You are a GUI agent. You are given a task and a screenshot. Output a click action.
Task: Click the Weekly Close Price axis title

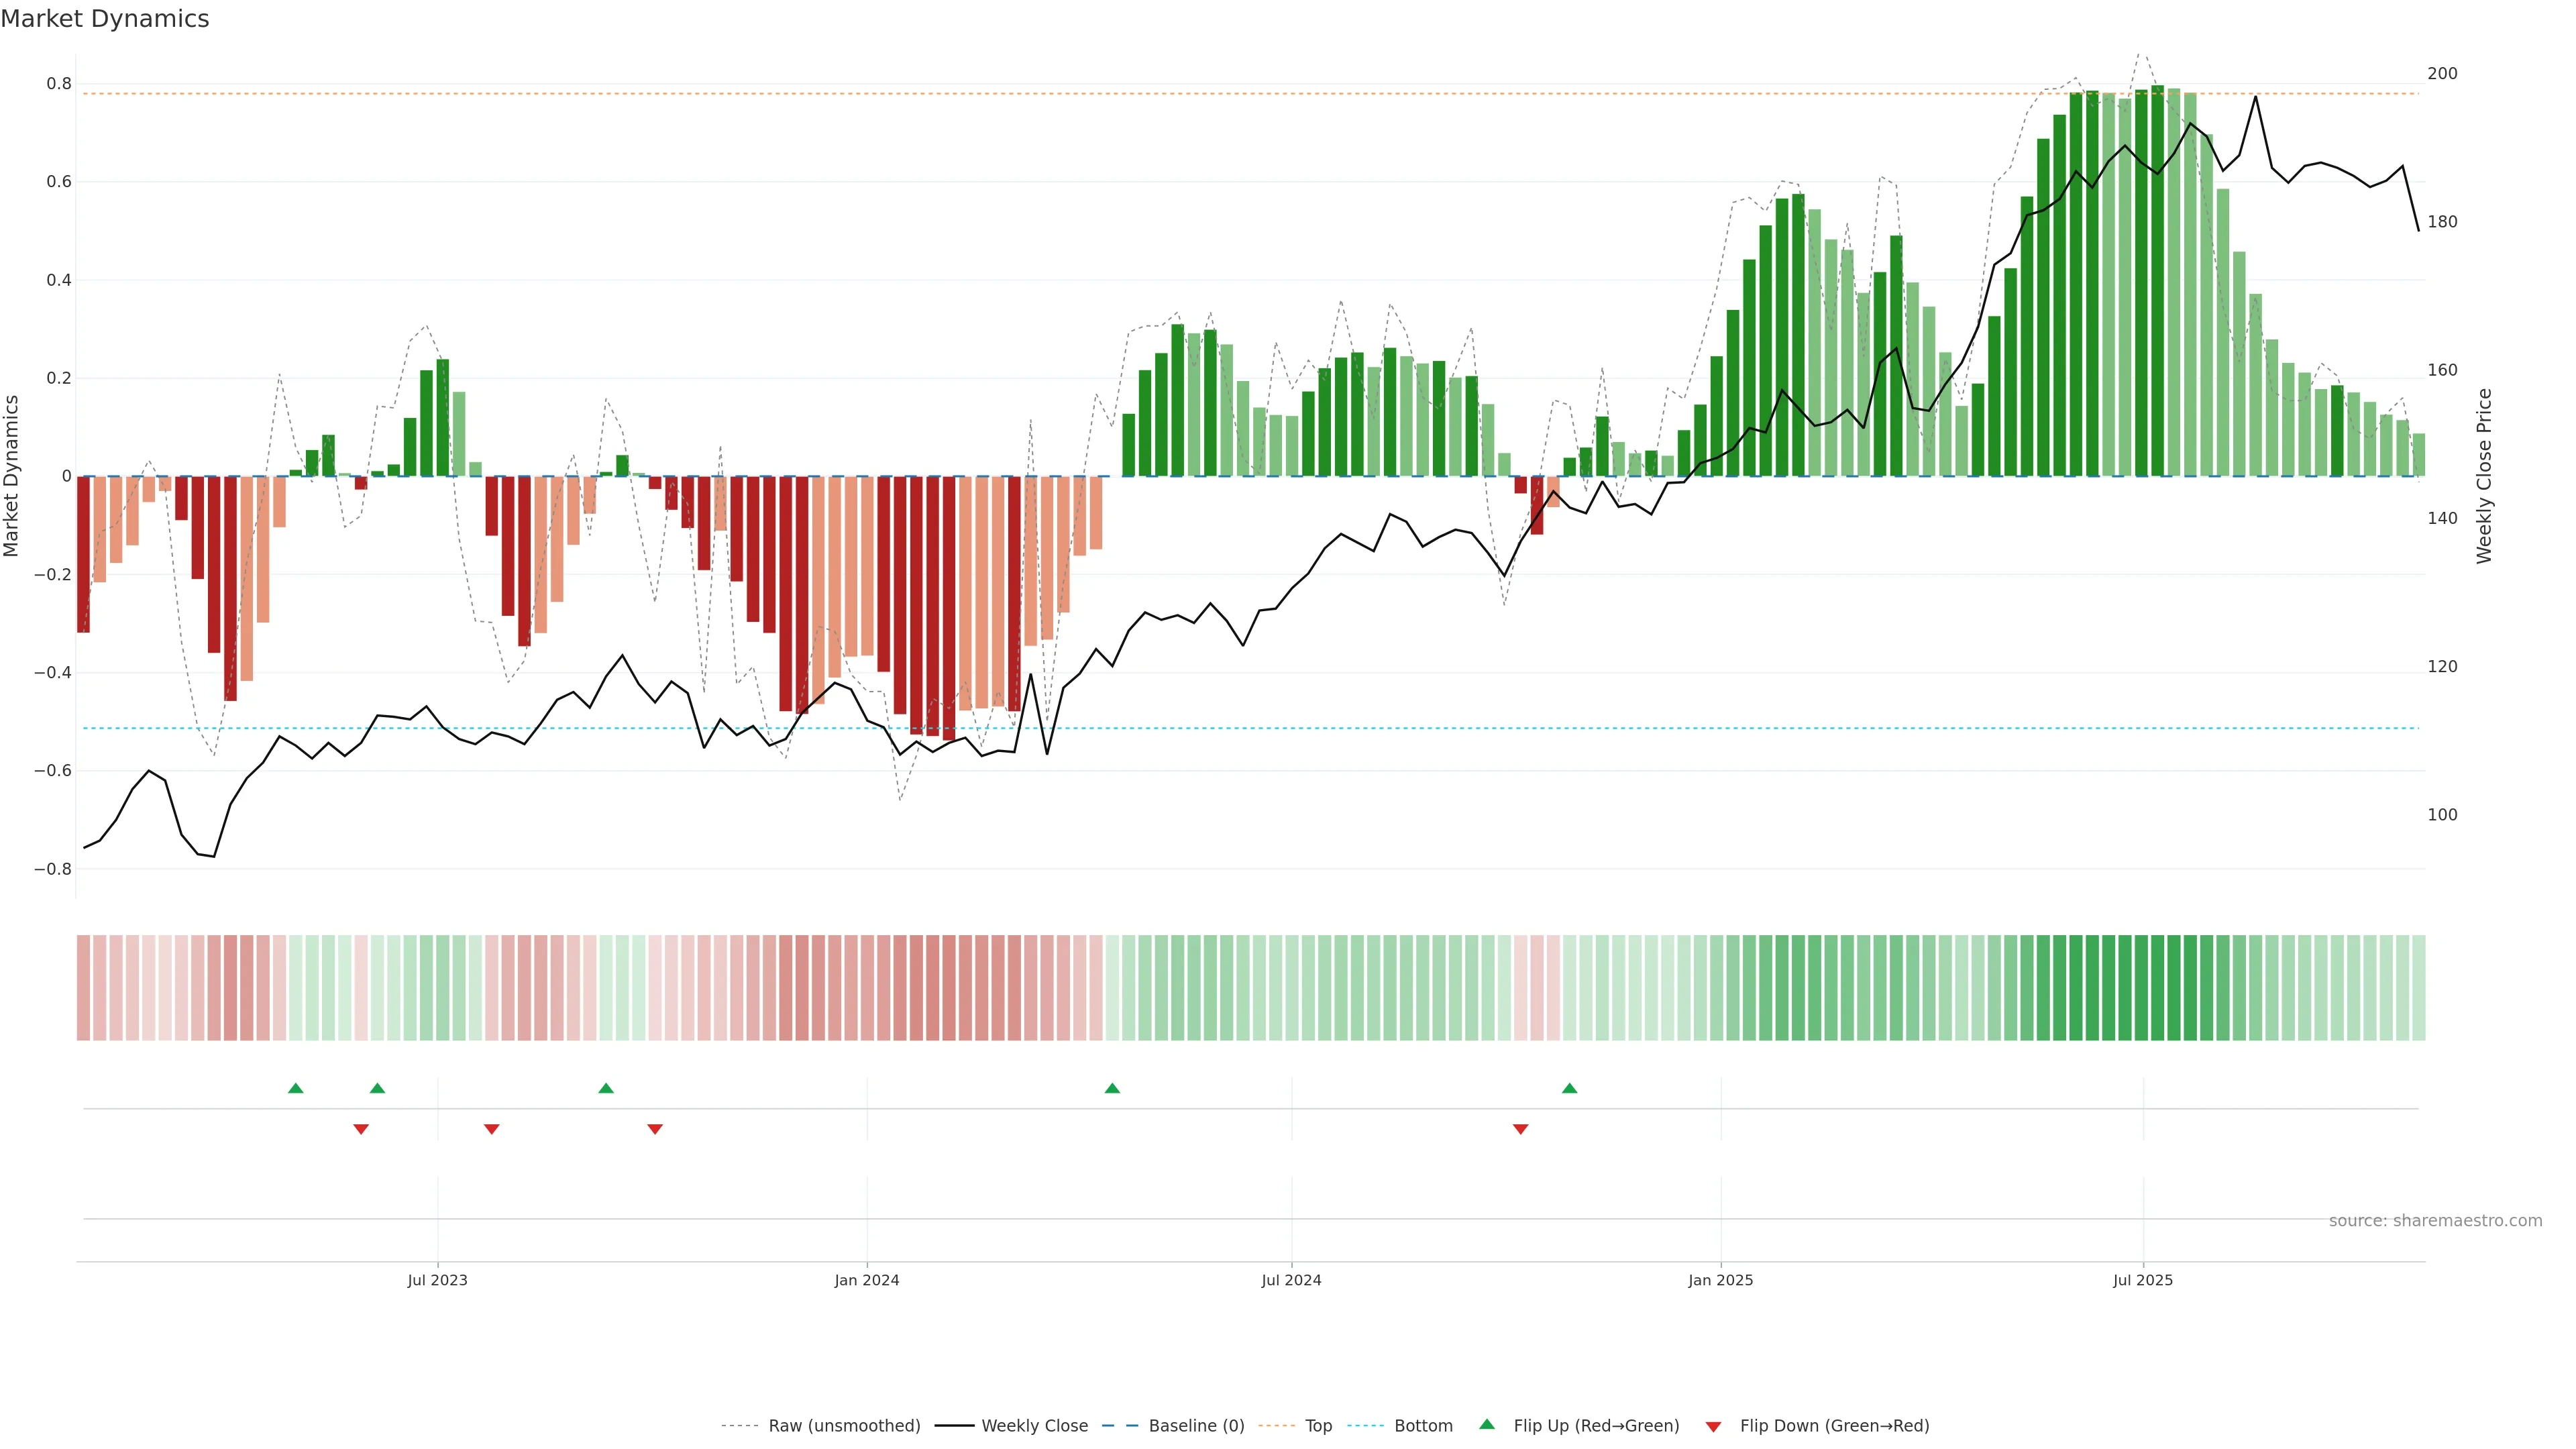click(x=2484, y=476)
